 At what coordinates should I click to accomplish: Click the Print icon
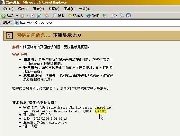122,16
